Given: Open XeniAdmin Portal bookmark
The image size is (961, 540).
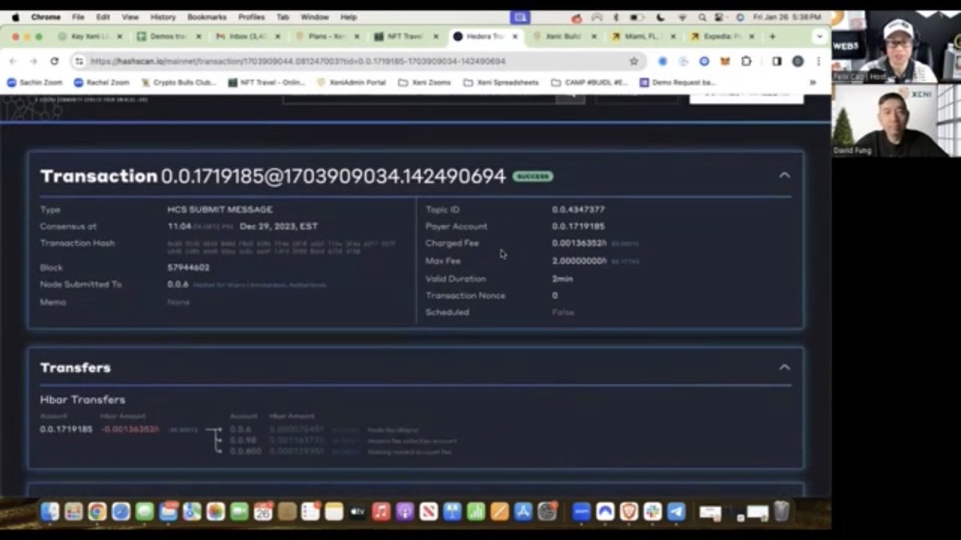Looking at the screenshot, I should pyautogui.click(x=351, y=82).
